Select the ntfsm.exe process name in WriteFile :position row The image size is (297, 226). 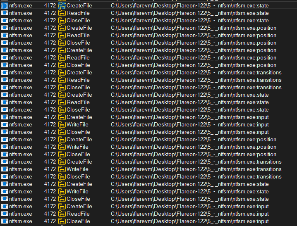pos(20,147)
